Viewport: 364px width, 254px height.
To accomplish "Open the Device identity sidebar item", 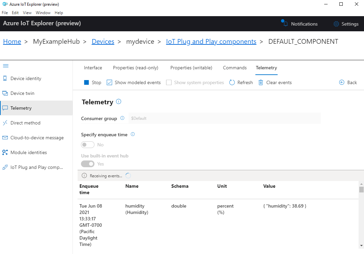I will [x=26, y=78].
